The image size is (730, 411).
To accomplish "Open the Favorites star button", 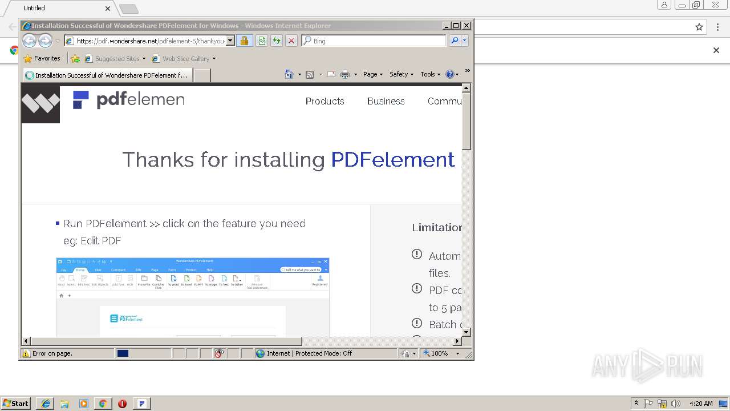I will pyautogui.click(x=42, y=58).
